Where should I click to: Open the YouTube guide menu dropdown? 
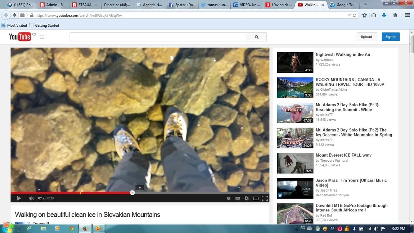click(x=44, y=37)
